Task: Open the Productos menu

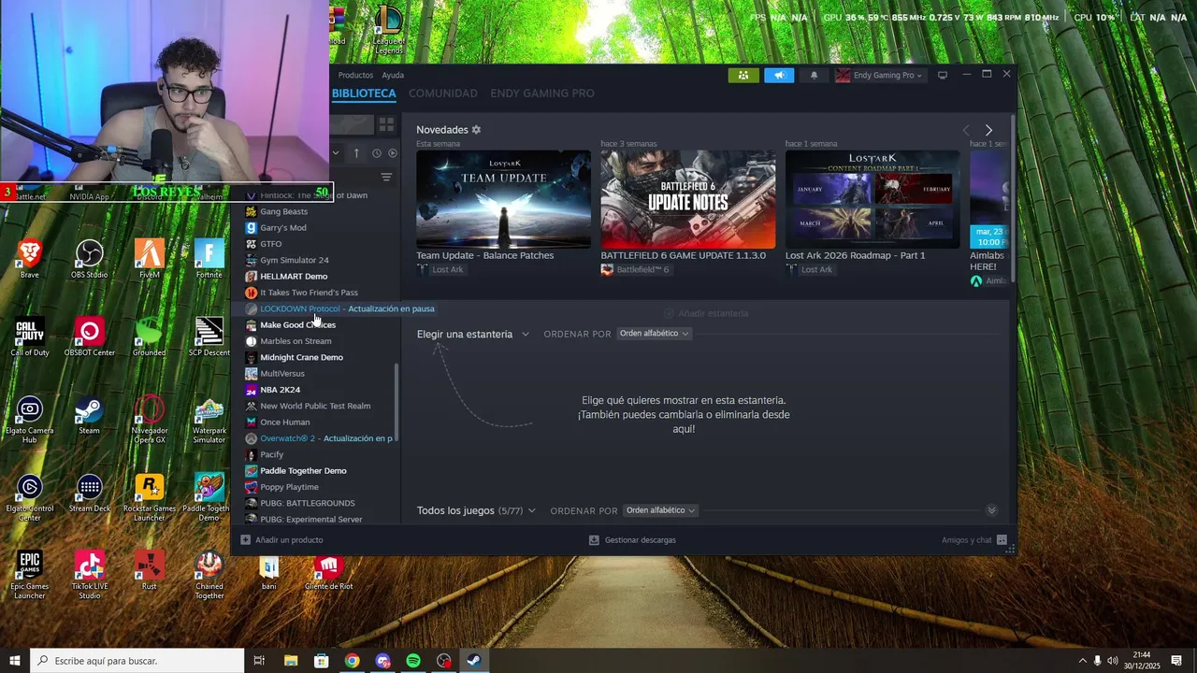Action: [355, 75]
